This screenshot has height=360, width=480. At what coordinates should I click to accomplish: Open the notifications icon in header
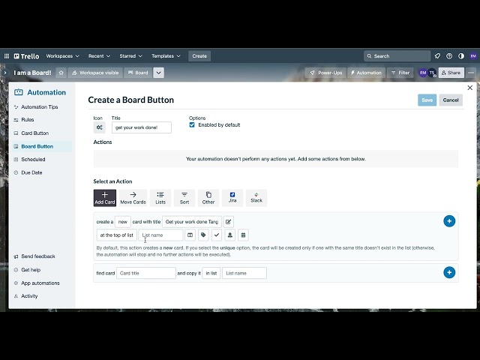click(437, 56)
